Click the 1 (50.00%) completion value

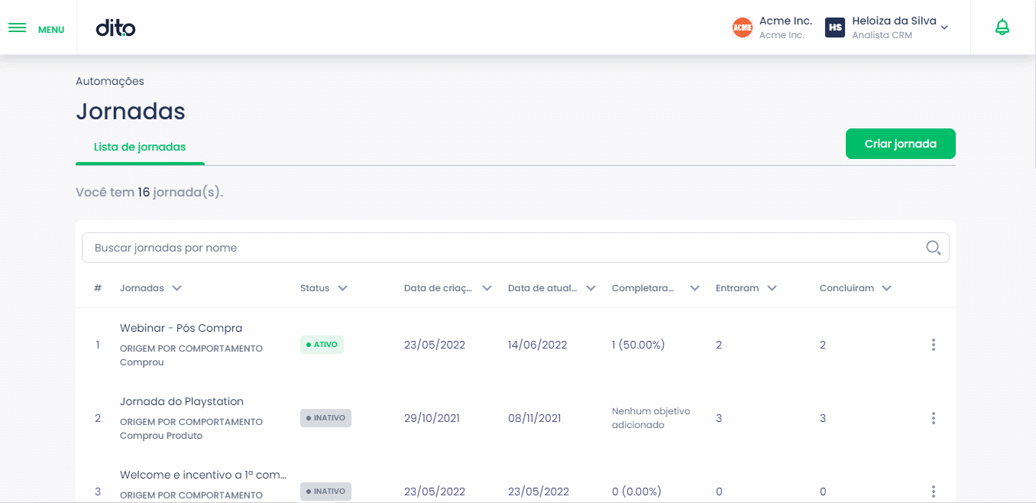tap(639, 345)
